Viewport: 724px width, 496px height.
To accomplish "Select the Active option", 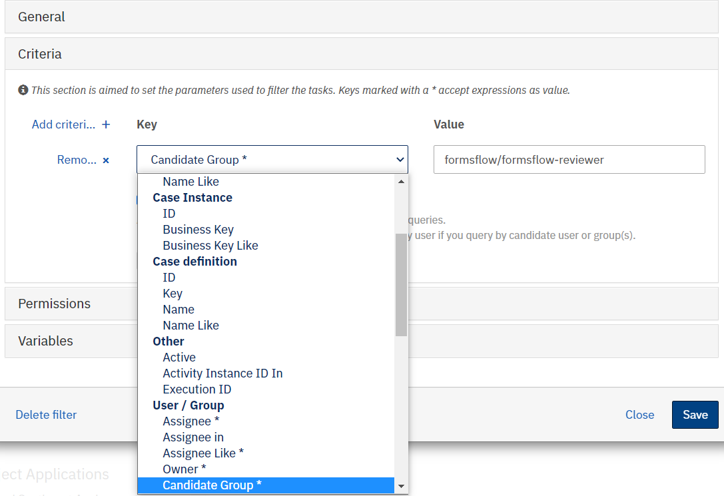I will 266,358.
